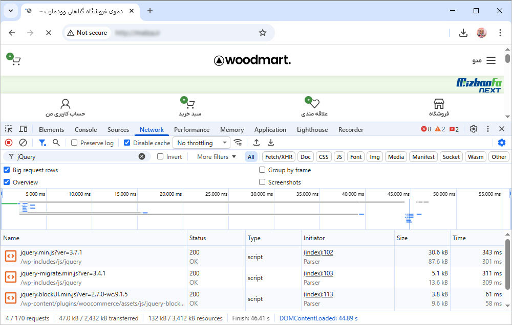Uncheck the Disable cache checkbox
Image resolution: width=512 pixels, height=325 pixels.
pyautogui.click(x=127, y=143)
